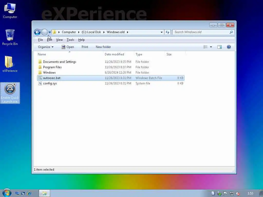Select the Enable Quick Launch.exe desktop icon
The image size is (263, 197).
click(10, 93)
